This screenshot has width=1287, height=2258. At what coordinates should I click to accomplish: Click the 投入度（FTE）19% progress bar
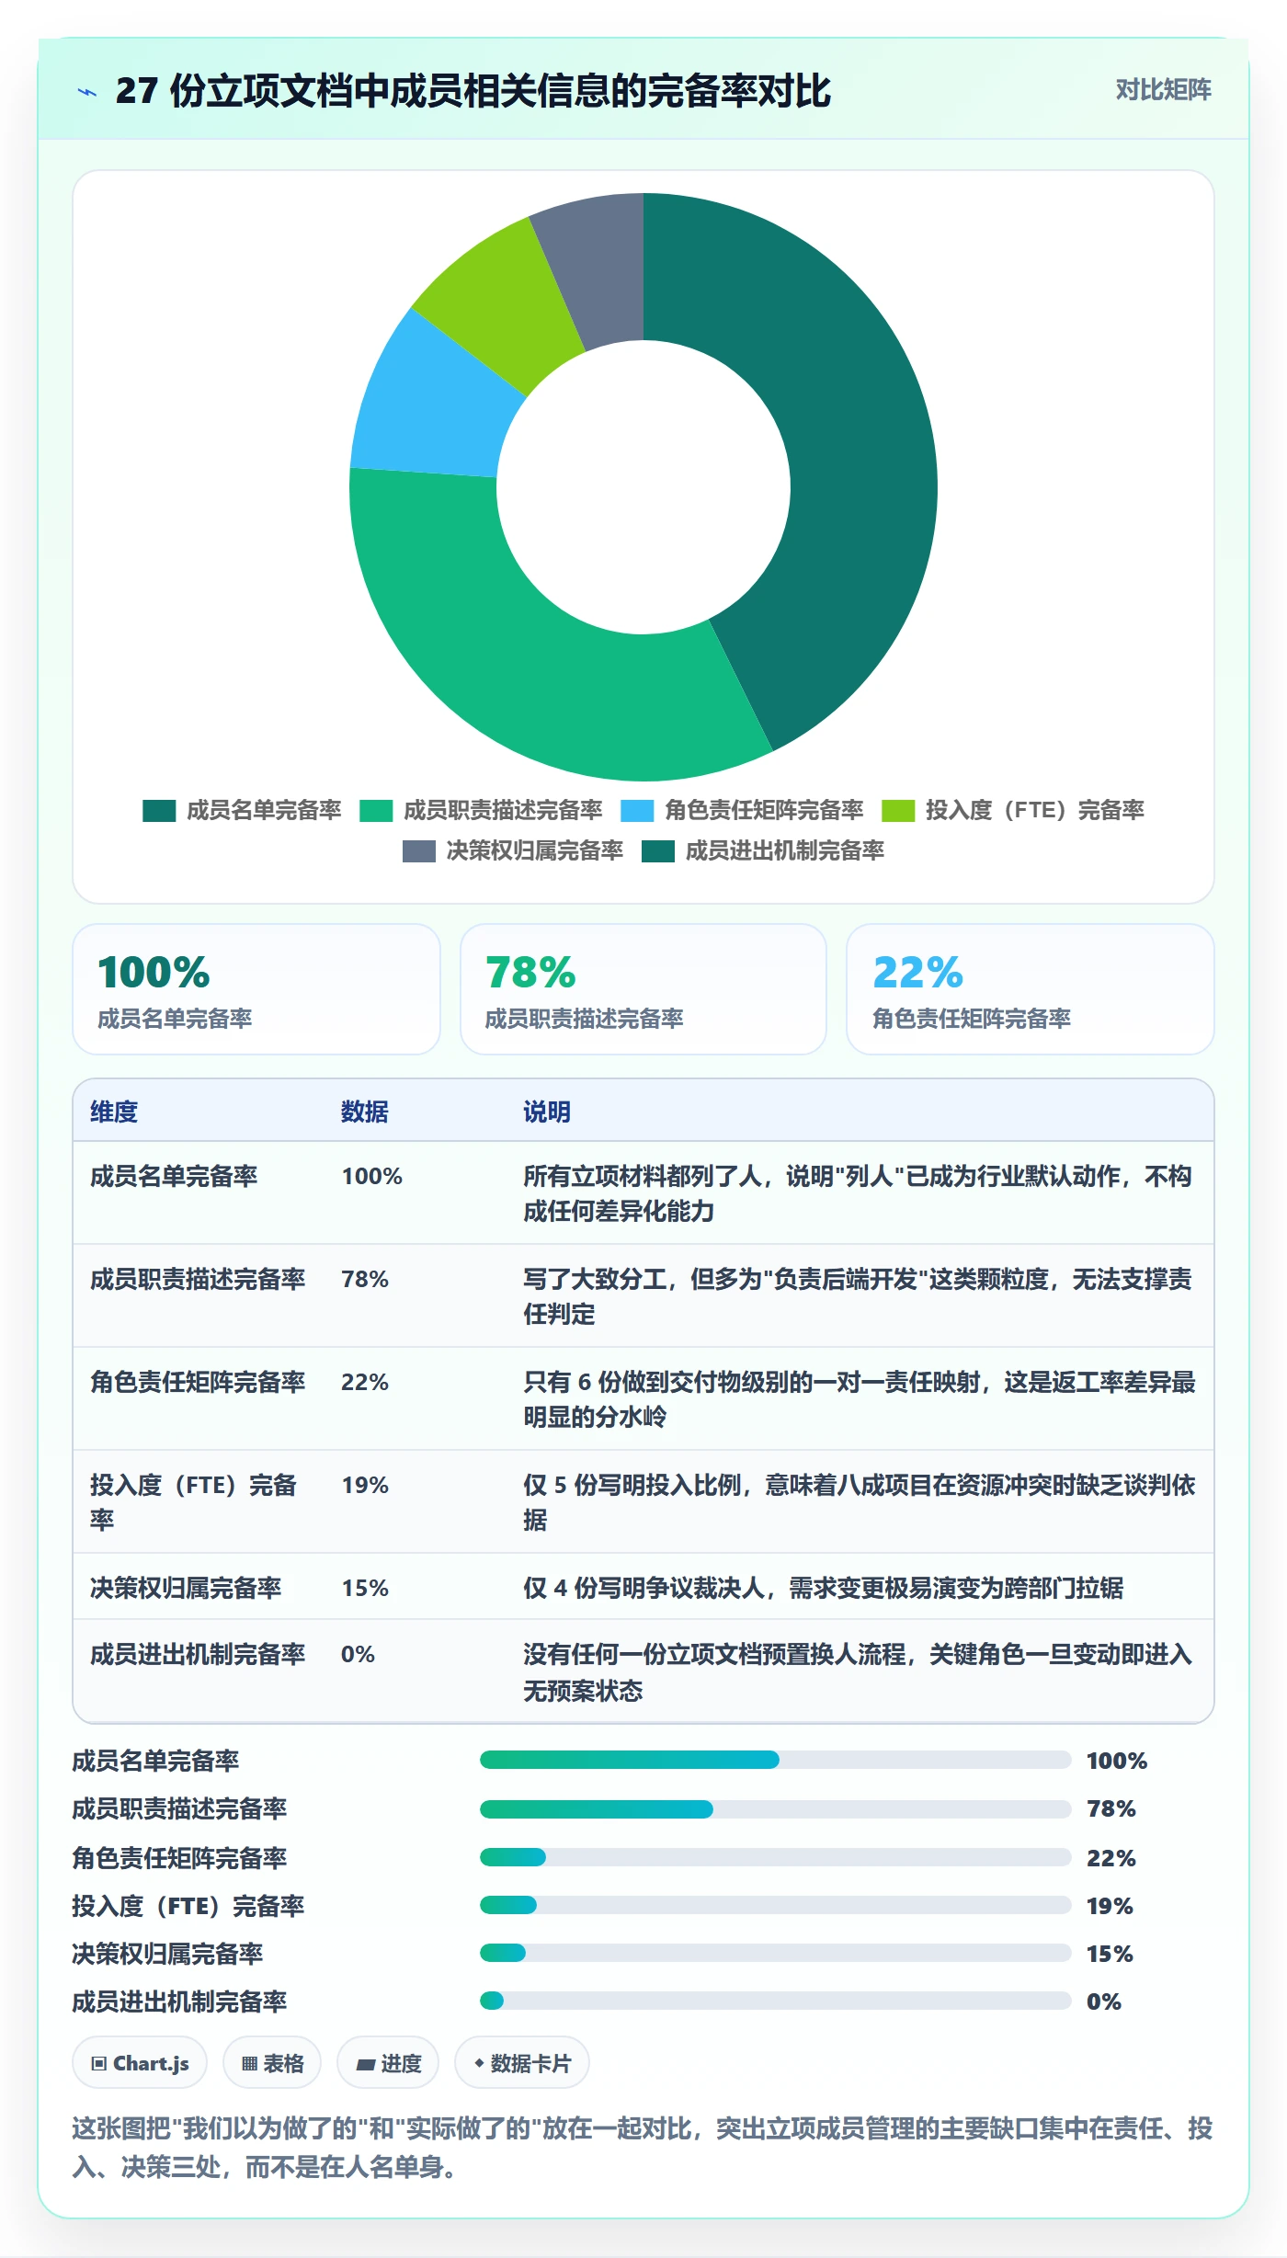[775, 1905]
